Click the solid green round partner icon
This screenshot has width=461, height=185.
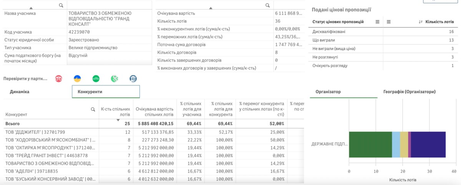click(x=96, y=78)
